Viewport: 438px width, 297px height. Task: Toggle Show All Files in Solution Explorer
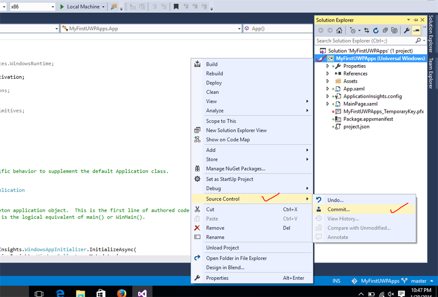click(394, 30)
